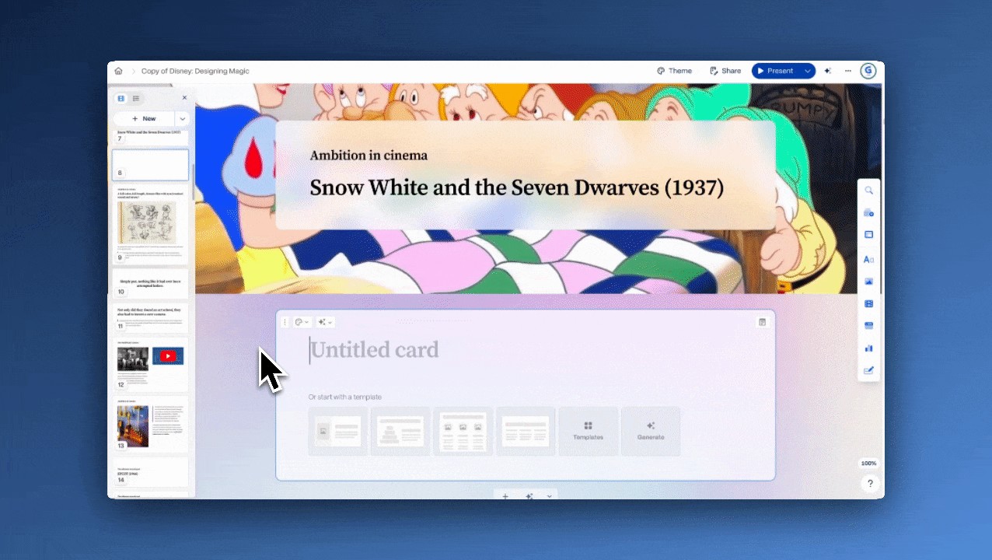Click the Present button
992x560 pixels.
[x=775, y=71]
